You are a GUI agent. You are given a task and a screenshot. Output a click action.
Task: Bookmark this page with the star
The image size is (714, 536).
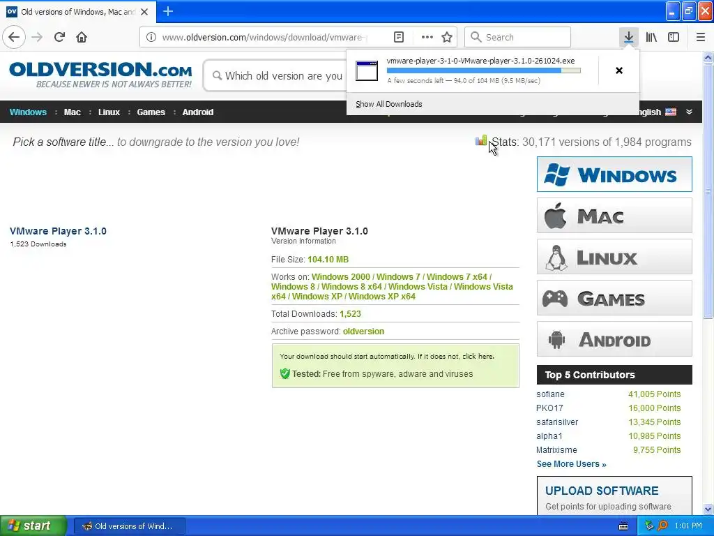(x=447, y=37)
